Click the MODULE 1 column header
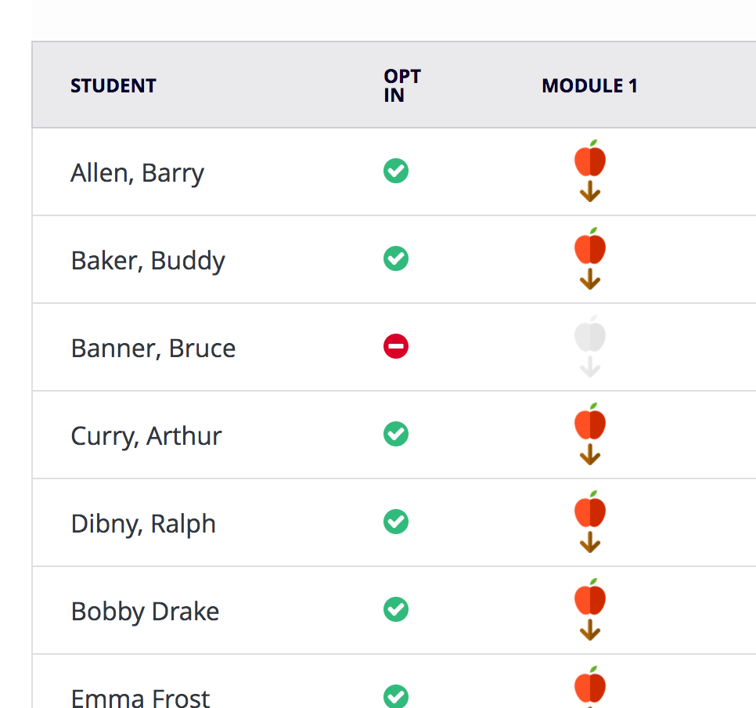Screen dimensions: 756x708 [589, 85]
